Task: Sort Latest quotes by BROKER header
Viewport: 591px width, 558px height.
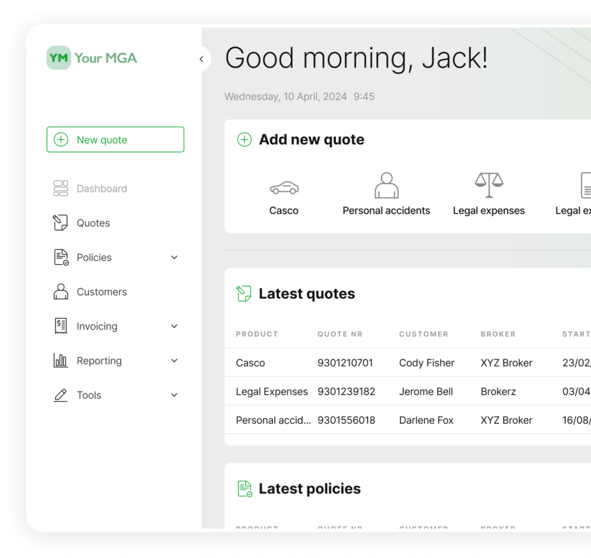Action: [498, 334]
